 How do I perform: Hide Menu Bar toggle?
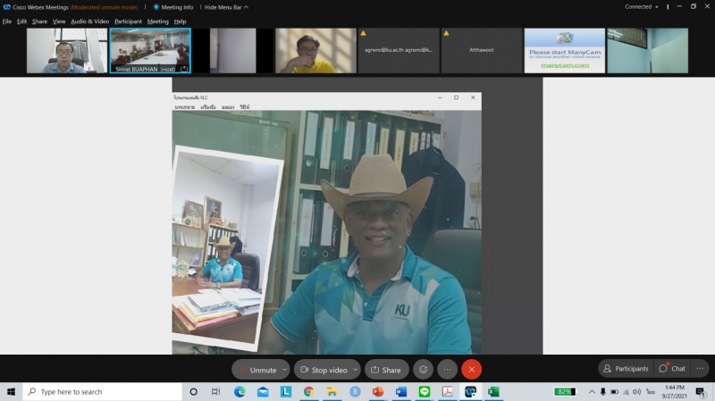pyautogui.click(x=223, y=7)
